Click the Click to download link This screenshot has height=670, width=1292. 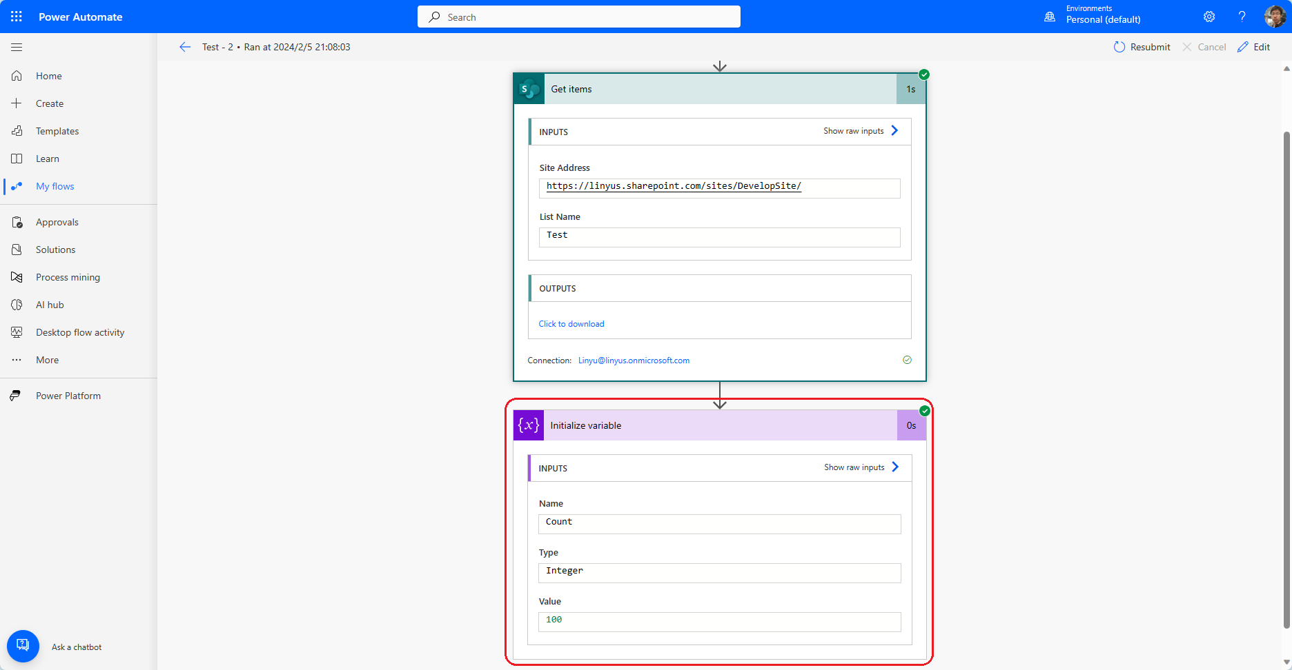click(x=571, y=324)
